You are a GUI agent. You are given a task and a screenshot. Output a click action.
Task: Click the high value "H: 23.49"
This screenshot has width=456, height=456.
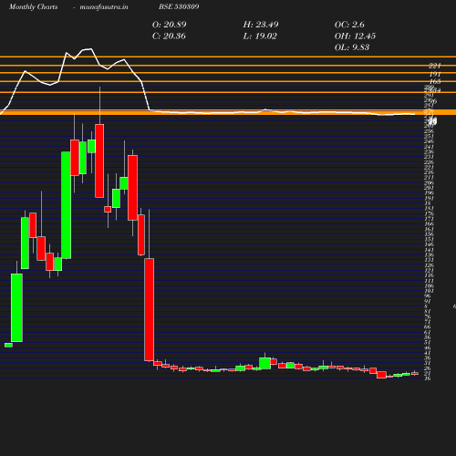click(261, 25)
